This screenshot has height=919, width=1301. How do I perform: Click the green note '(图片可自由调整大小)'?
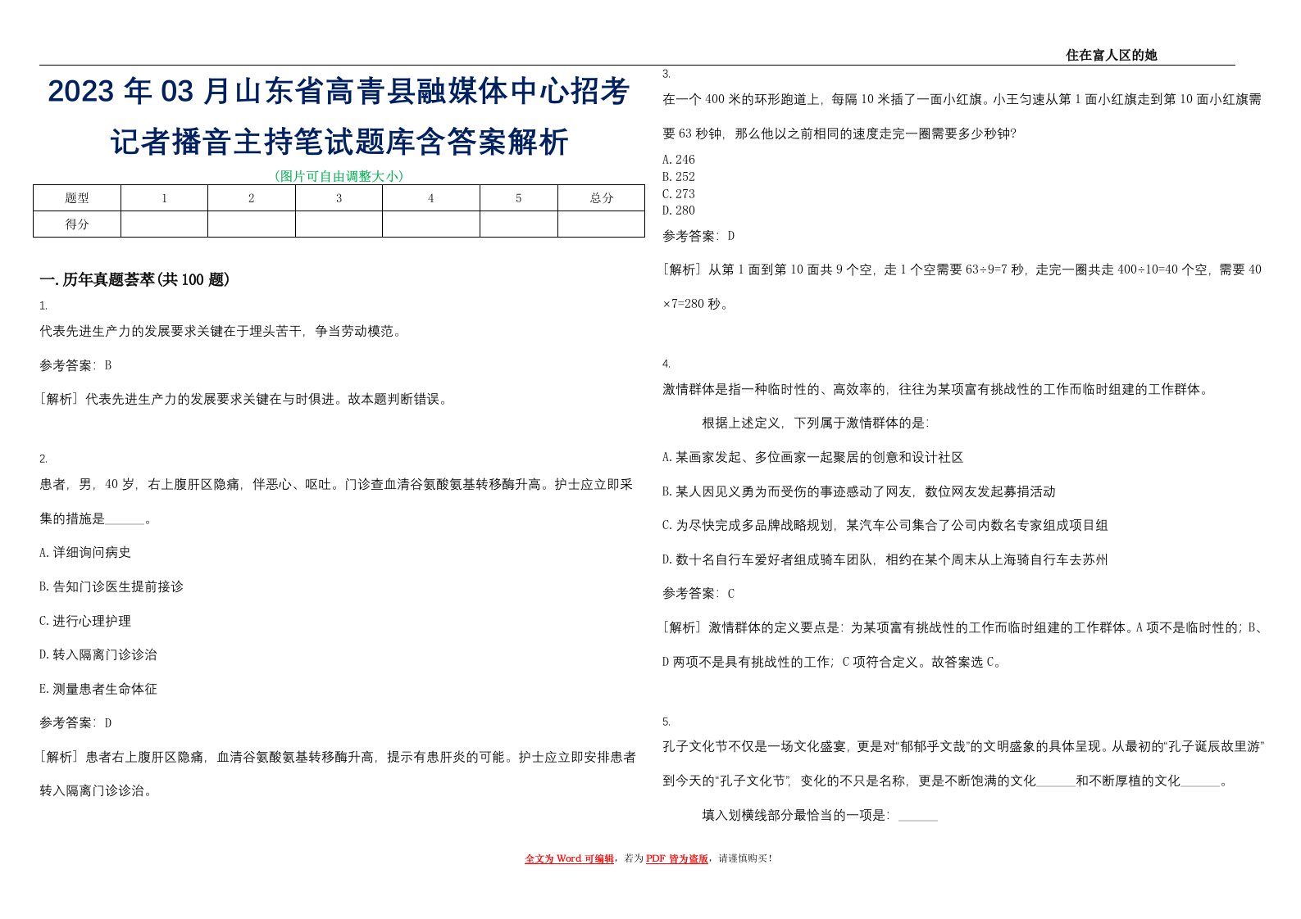[339, 176]
